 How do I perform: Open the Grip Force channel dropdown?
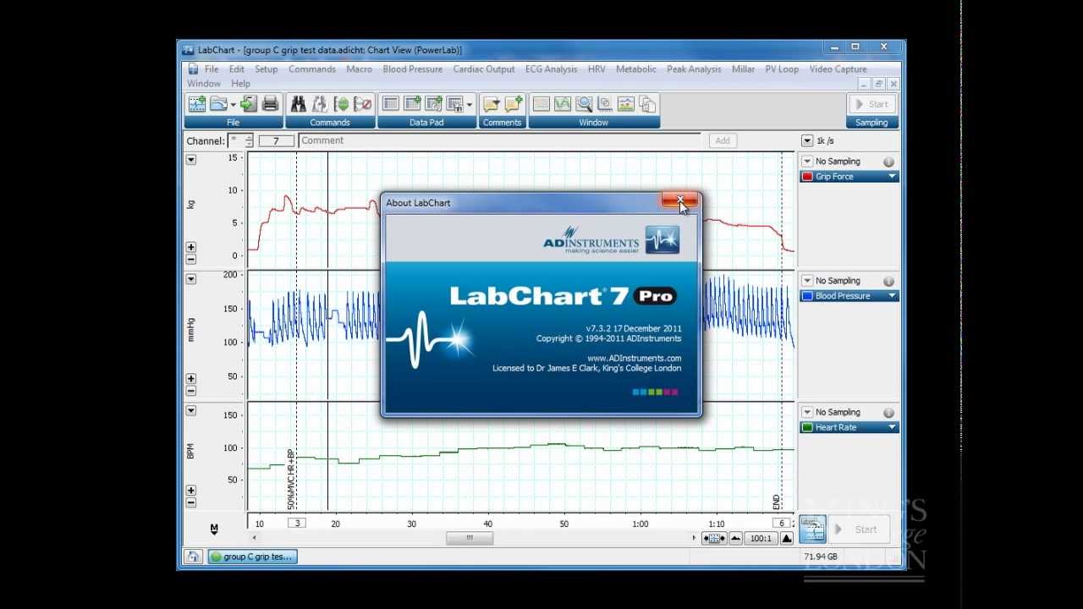[893, 177]
